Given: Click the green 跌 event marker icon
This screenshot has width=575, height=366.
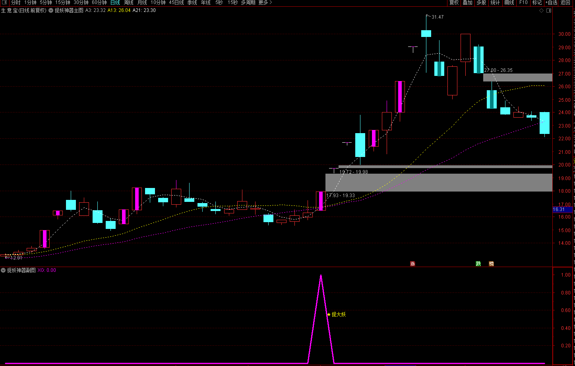Looking at the screenshot, I should point(478,263).
